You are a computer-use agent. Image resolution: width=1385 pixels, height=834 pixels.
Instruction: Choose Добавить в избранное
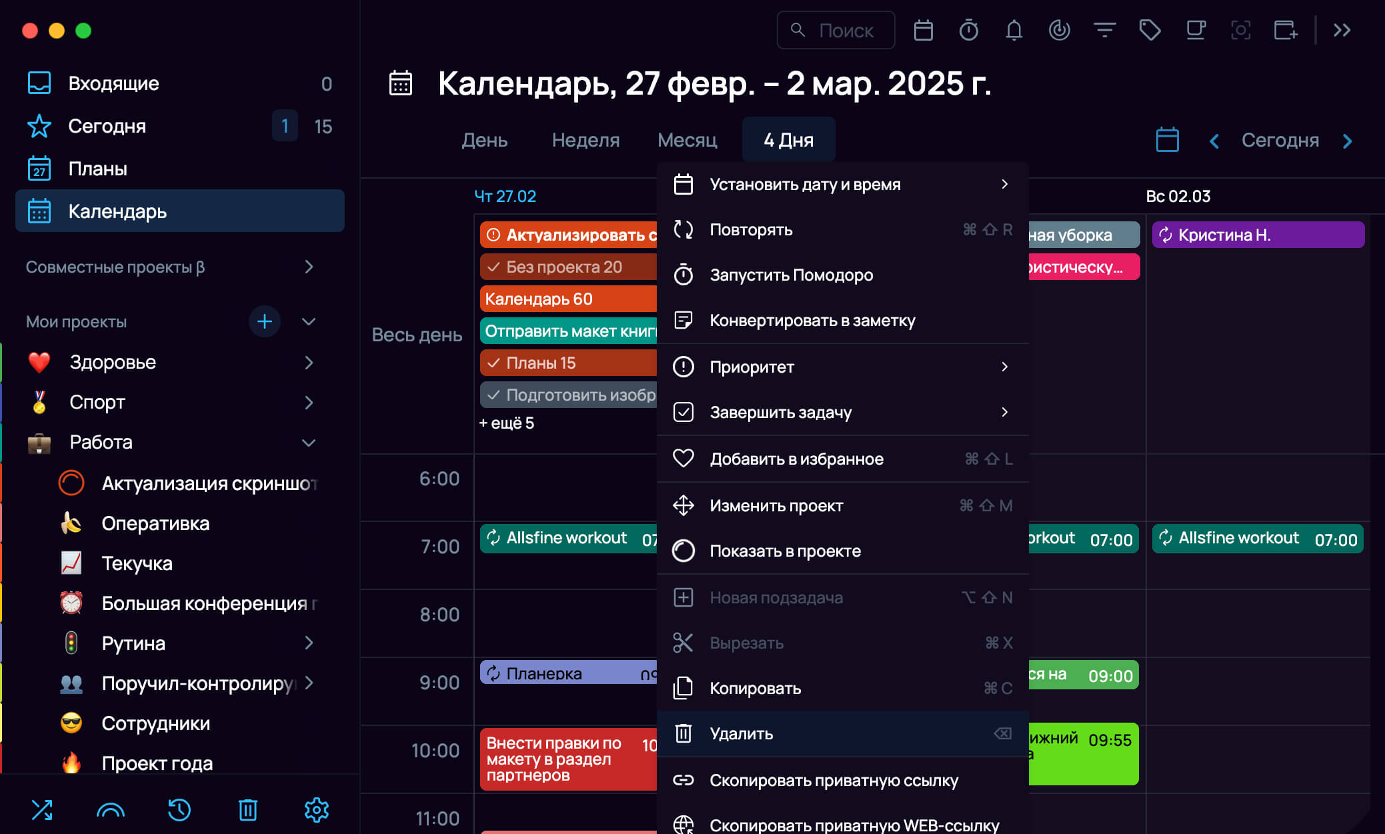tap(843, 459)
